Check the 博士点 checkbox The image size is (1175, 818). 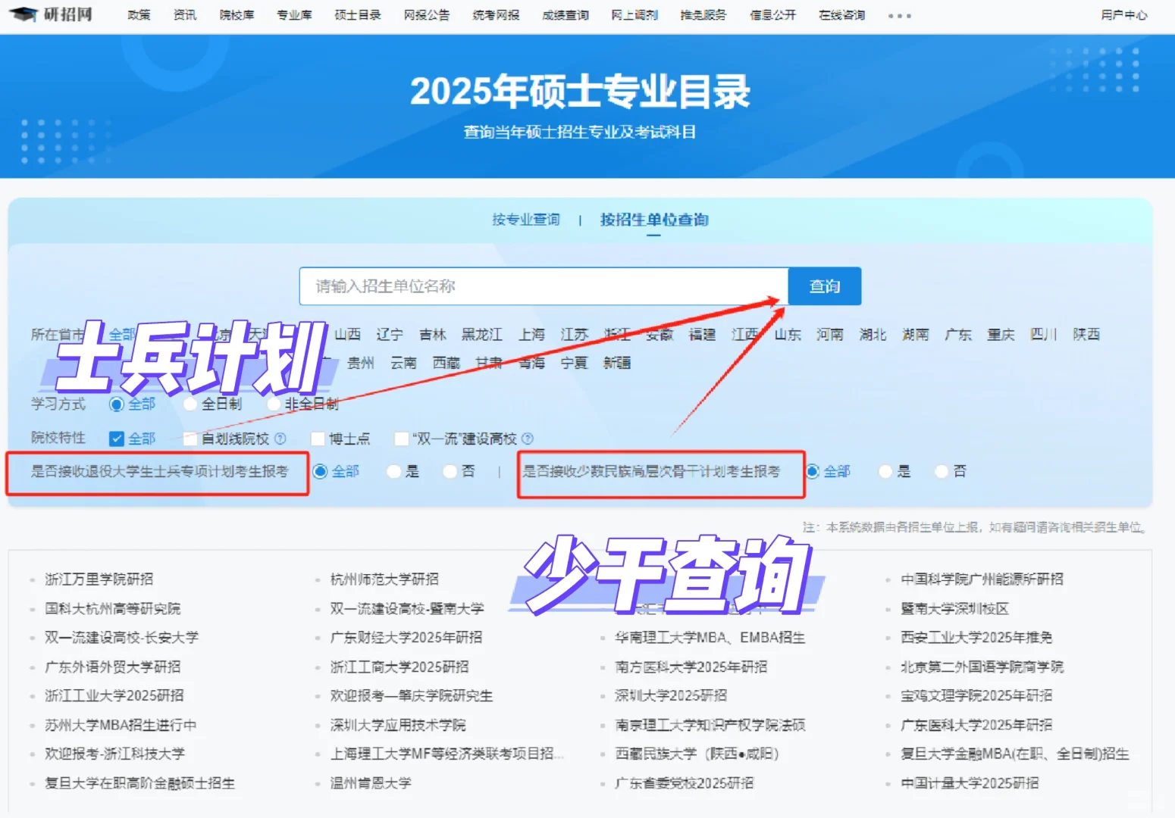coord(318,438)
